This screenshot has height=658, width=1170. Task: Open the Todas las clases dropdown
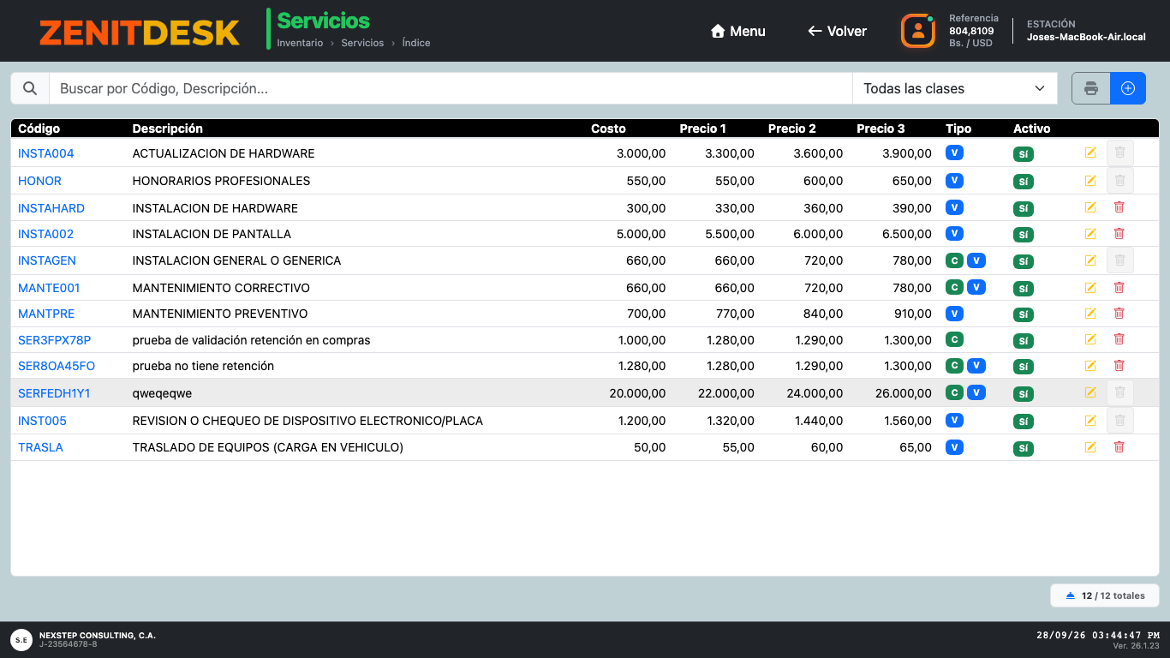coord(955,88)
